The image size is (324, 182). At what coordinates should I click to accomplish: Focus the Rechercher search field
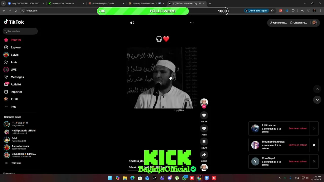[x=20, y=31]
